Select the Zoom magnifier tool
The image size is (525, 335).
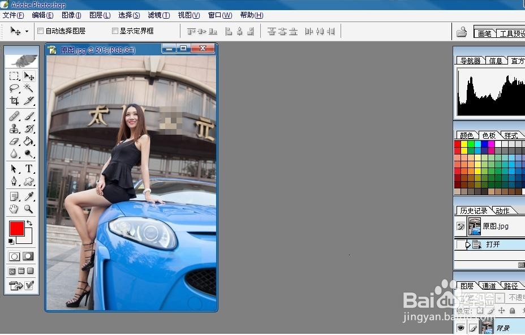[29, 209]
